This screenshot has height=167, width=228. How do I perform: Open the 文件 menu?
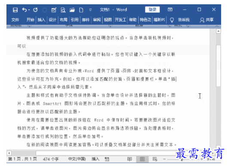point(15,20)
